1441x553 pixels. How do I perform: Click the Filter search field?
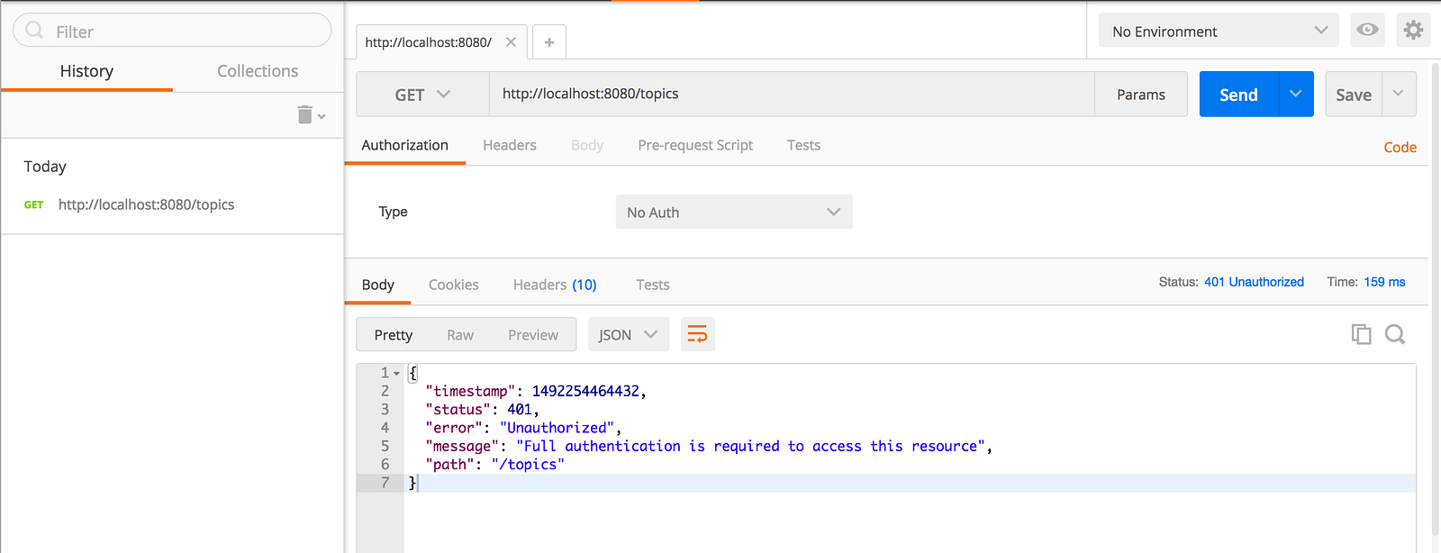pos(172,31)
